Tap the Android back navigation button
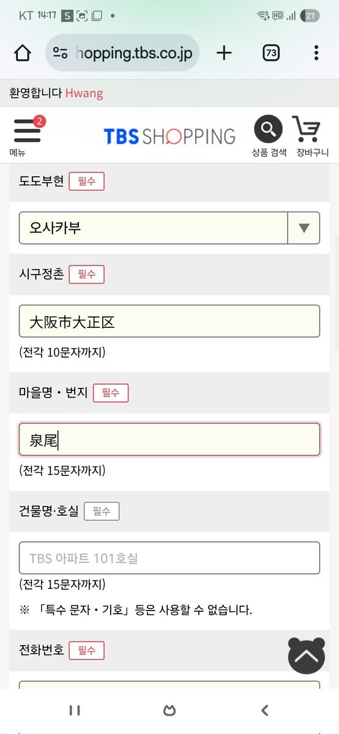 point(264,710)
